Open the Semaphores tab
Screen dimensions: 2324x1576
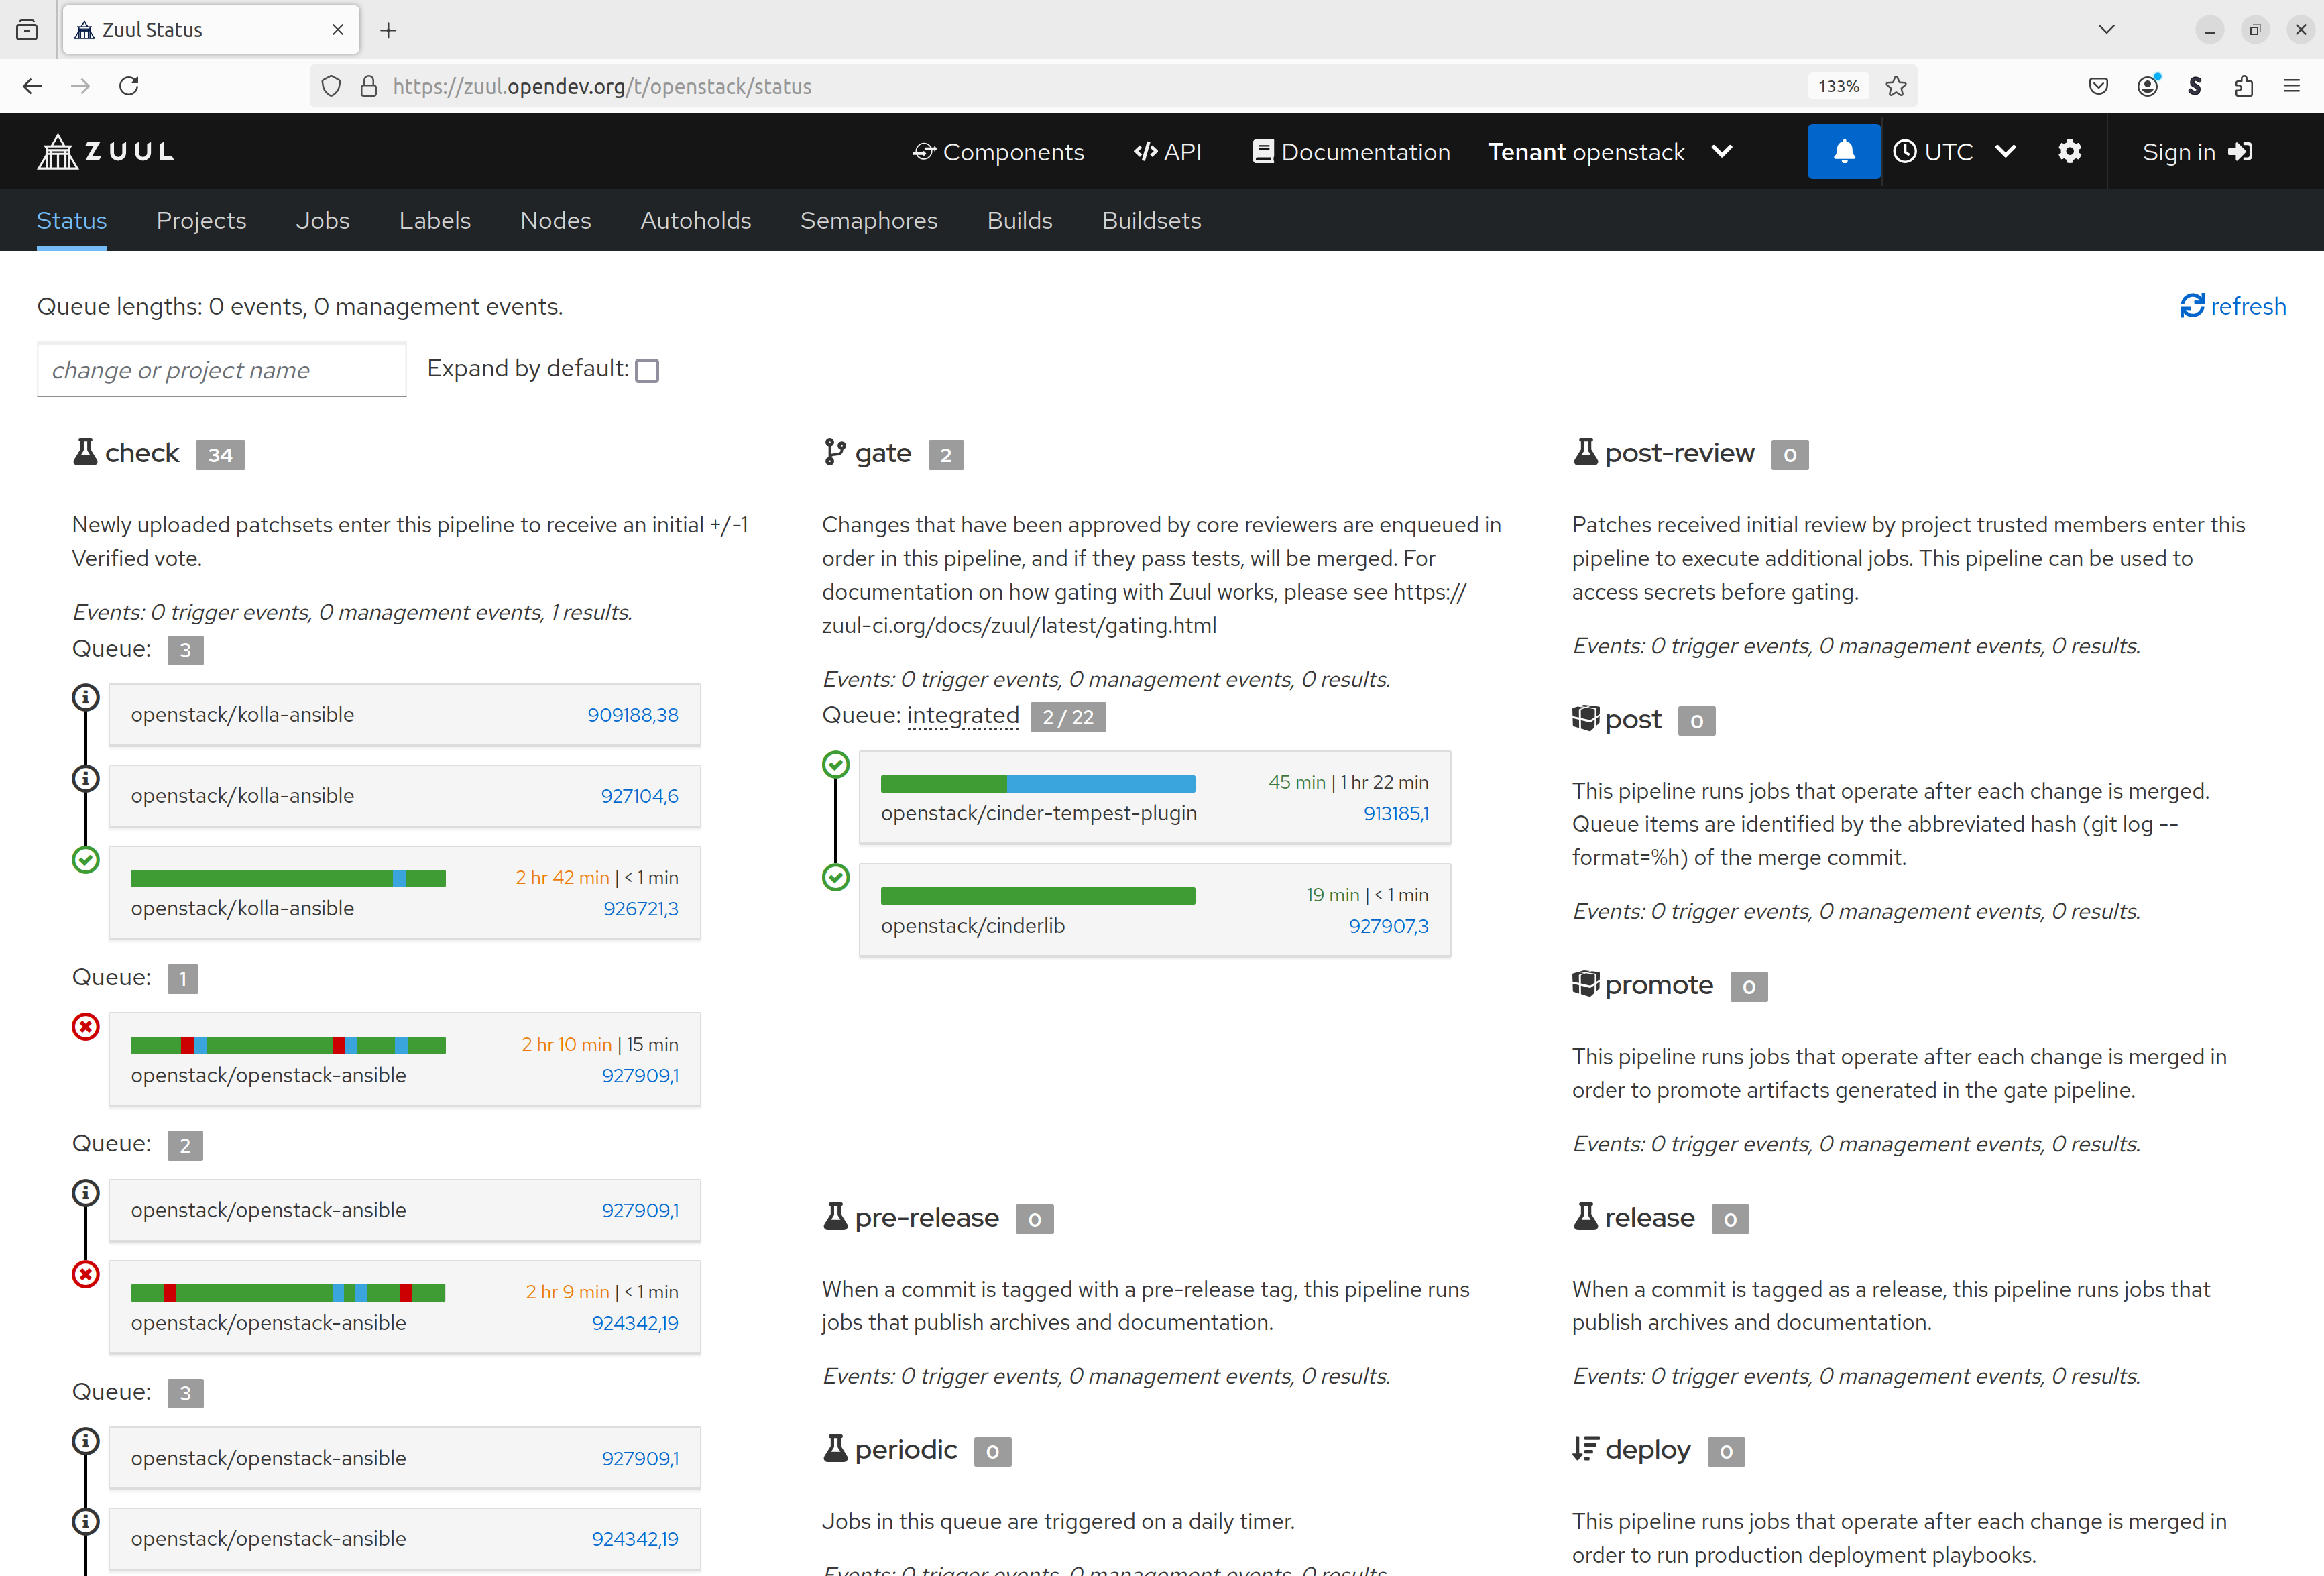click(x=868, y=220)
